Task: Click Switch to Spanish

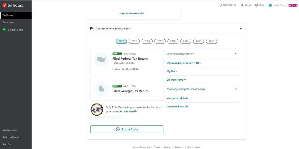Action: click(11, 137)
